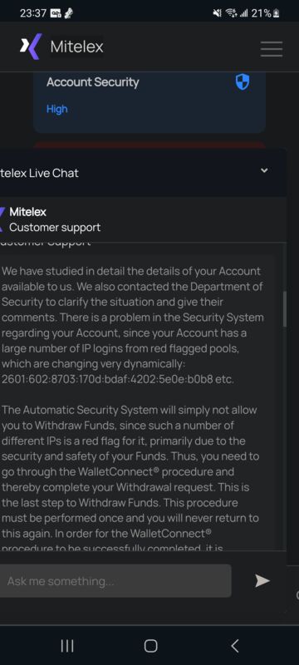
Task: Collapse the Live Chat with chevron
Action: click(264, 170)
